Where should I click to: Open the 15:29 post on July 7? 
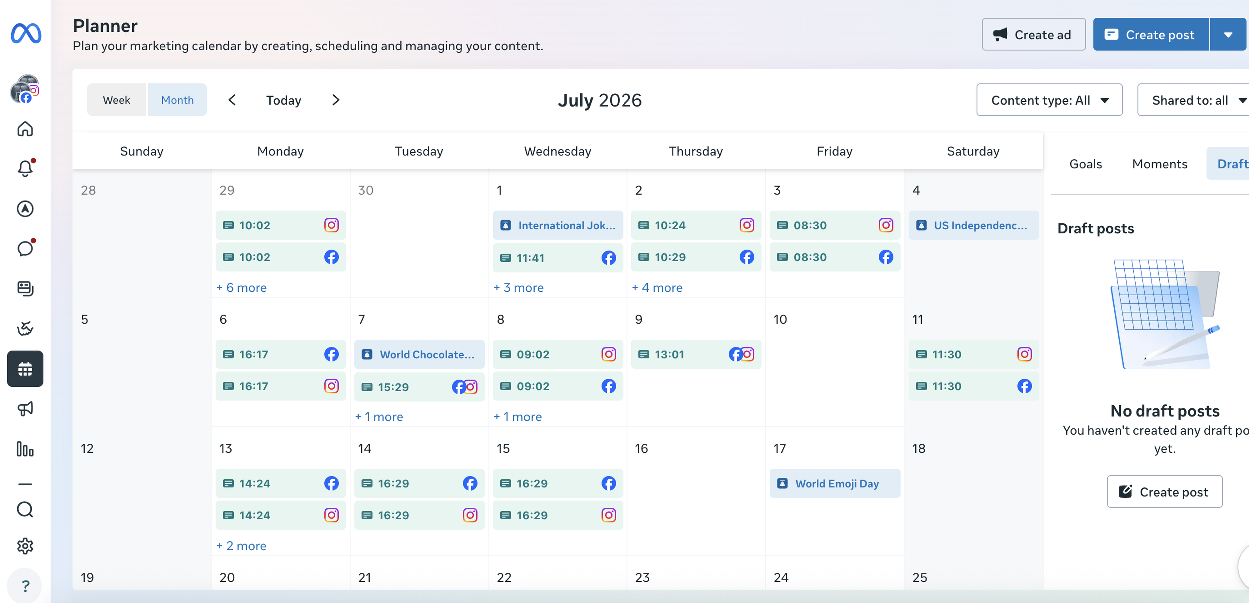pyautogui.click(x=419, y=387)
